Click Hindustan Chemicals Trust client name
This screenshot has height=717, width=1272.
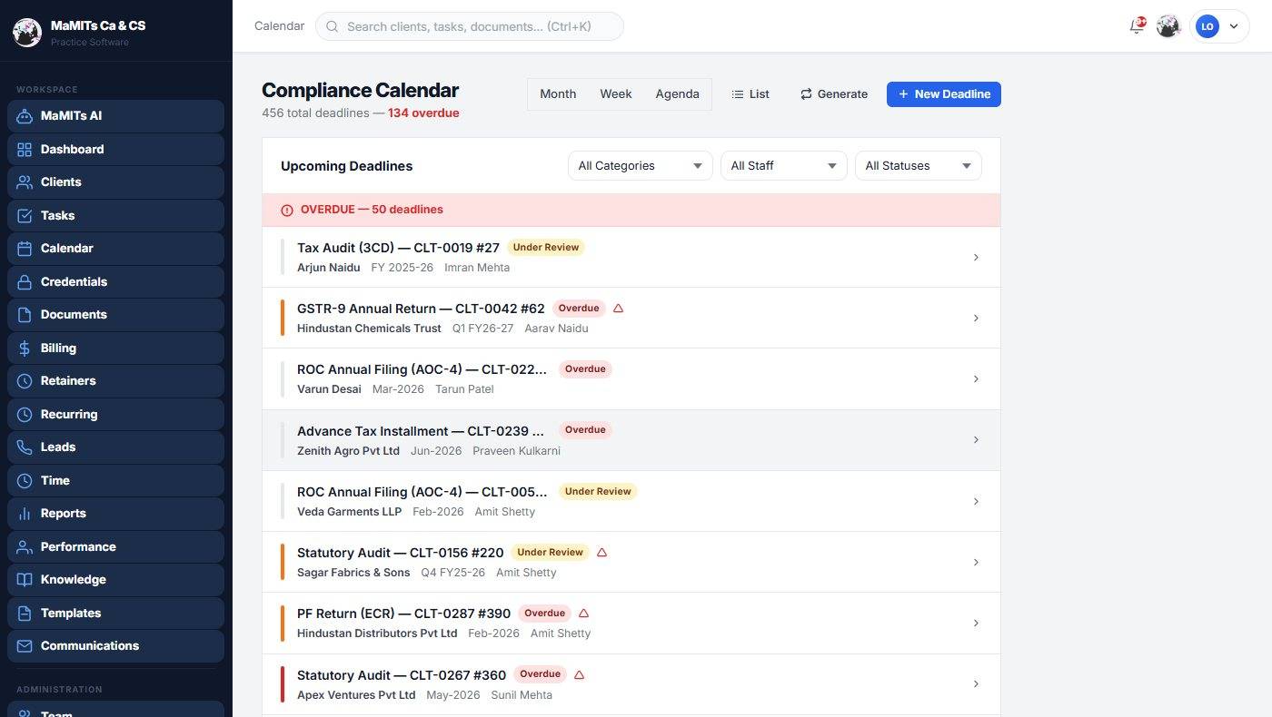click(x=369, y=328)
